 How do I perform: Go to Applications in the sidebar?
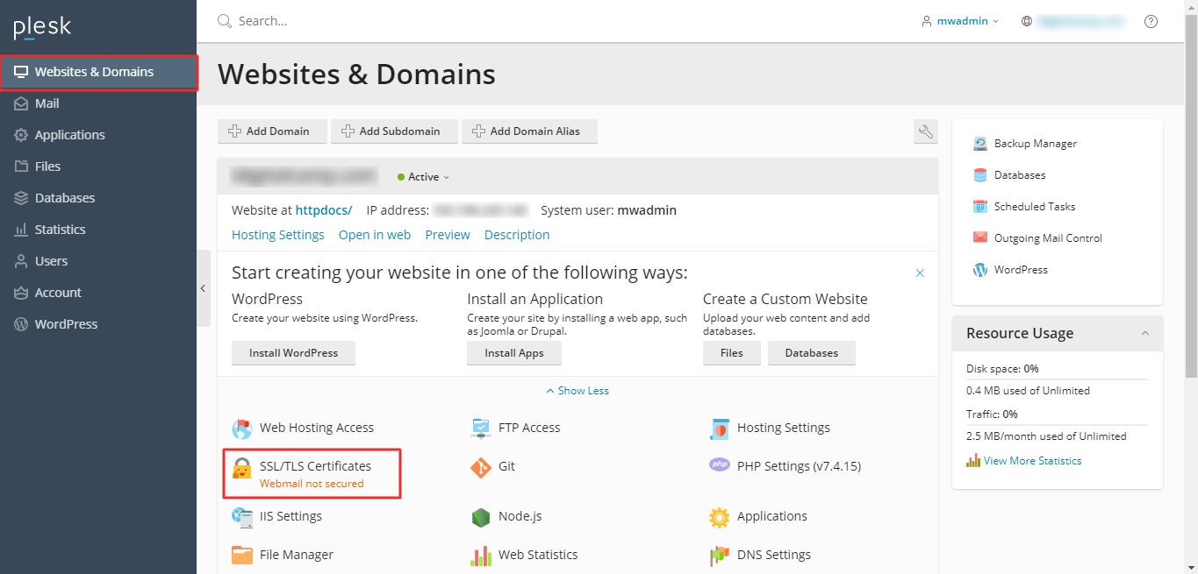98,135
